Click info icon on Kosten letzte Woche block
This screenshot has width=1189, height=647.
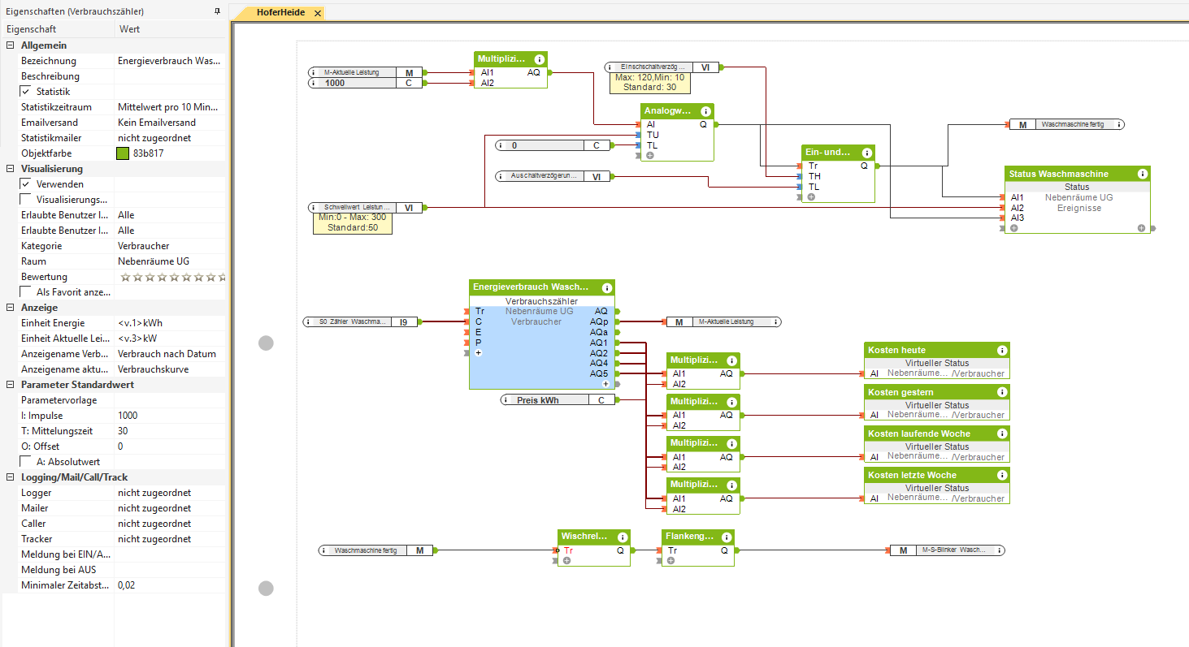coord(1001,475)
